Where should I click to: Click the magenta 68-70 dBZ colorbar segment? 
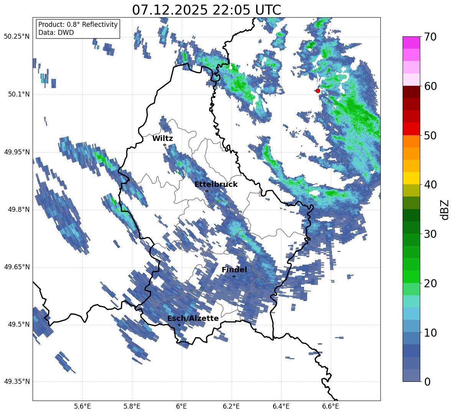coord(411,43)
